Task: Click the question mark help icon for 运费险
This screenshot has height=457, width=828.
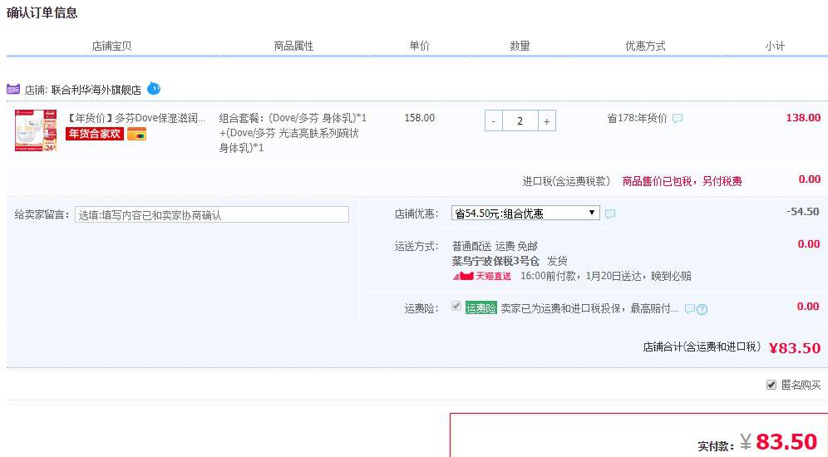Action: [x=702, y=309]
